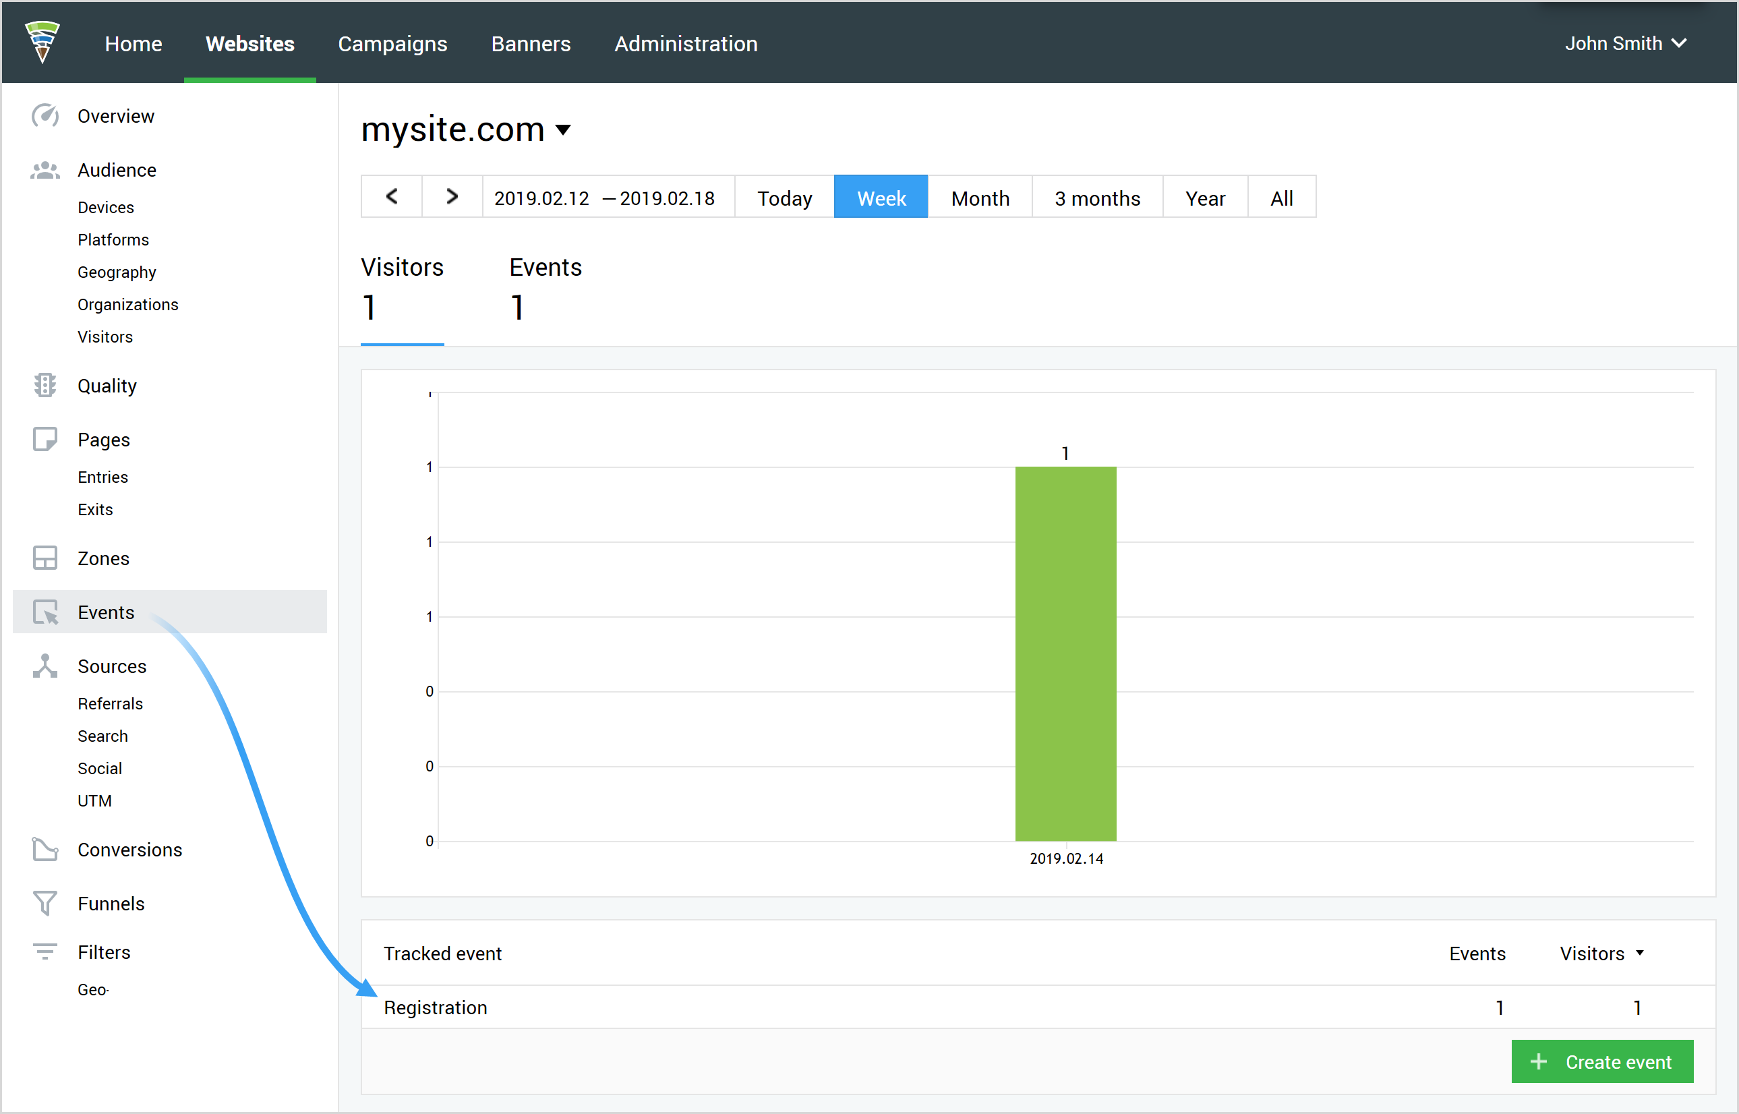Viewport: 1739px width, 1114px height.
Task: Click the Audience people icon
Action: coord(45,170)
